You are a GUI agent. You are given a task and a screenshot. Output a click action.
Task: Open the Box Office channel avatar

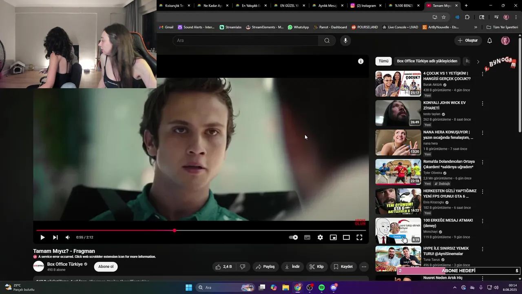39,267
